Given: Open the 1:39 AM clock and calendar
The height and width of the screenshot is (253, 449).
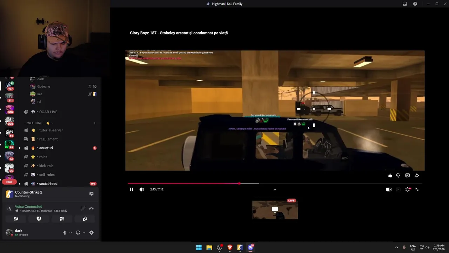Looking at the screenshot, I should [439, 247].
